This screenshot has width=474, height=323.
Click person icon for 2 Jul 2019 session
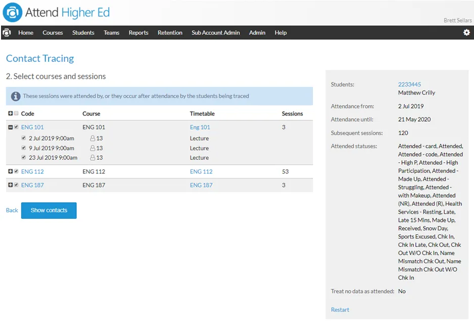click(x=92, y=138)
